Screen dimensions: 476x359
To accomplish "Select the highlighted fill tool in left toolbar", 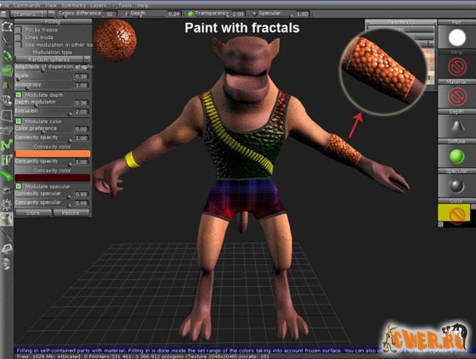I will click(7, 220).
